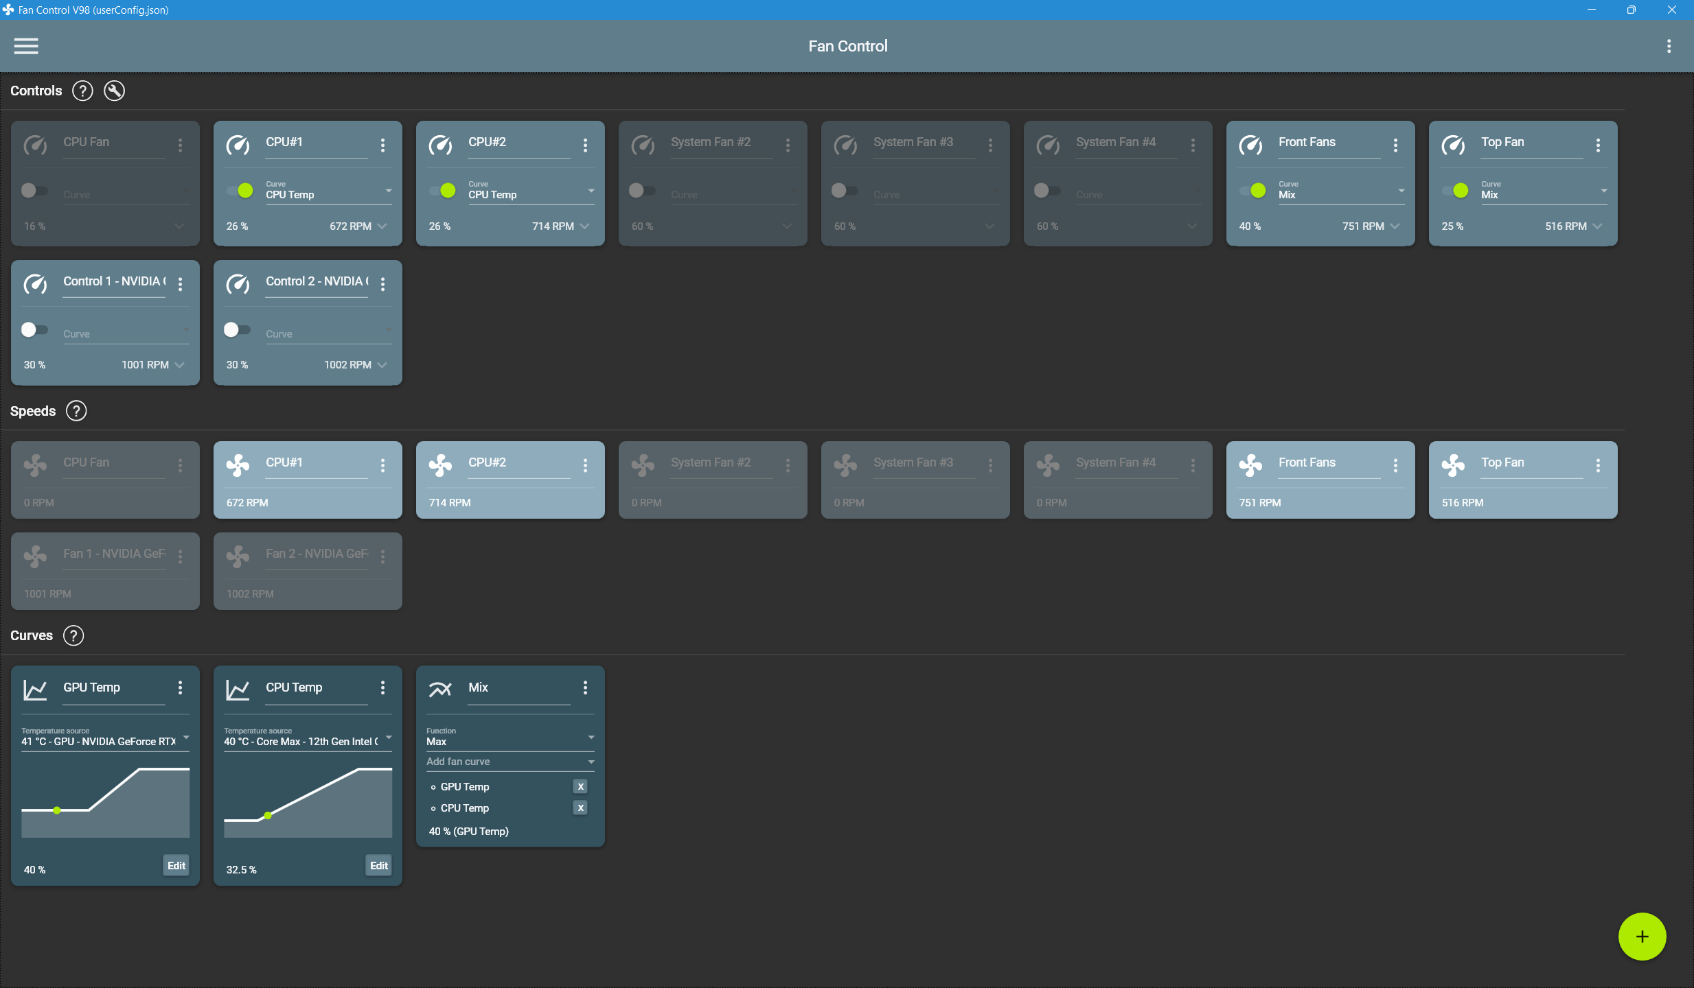The width and height of the screenshot is (1694, 988).
Task: Open the Add fan curve dropdown
Action: [x=510, y=762]
